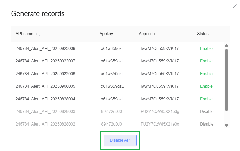The height and width of the screenshot is (151, 240).
Task: Click the search icon beside API name
Action: click(x=38, y=34)
